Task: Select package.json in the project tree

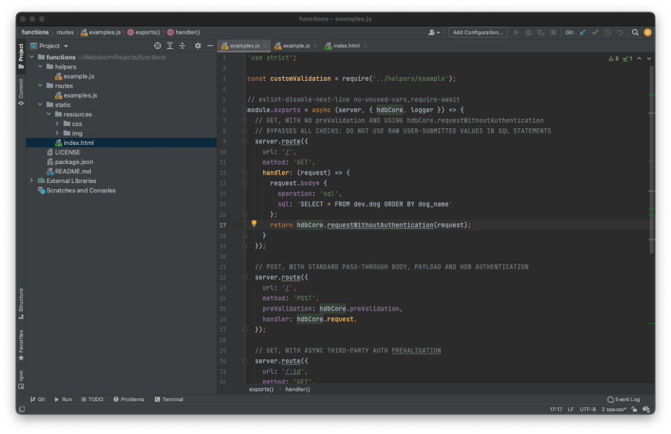Action: point(74,162)
